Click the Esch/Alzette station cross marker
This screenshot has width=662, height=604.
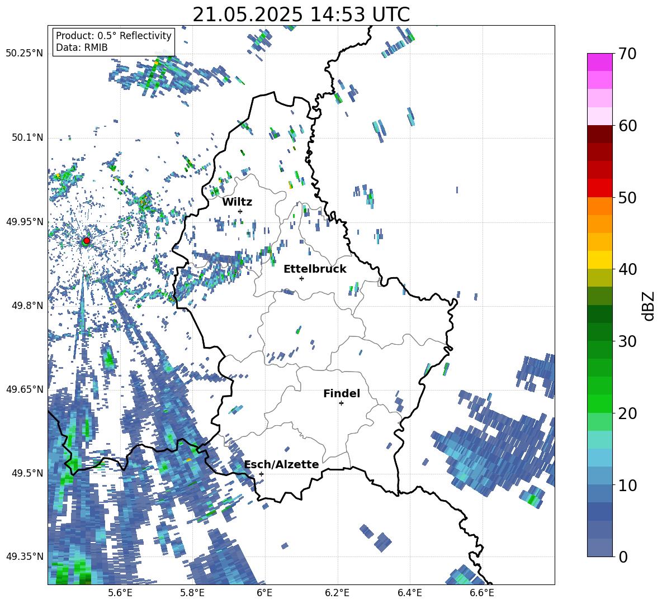point(261,474)
